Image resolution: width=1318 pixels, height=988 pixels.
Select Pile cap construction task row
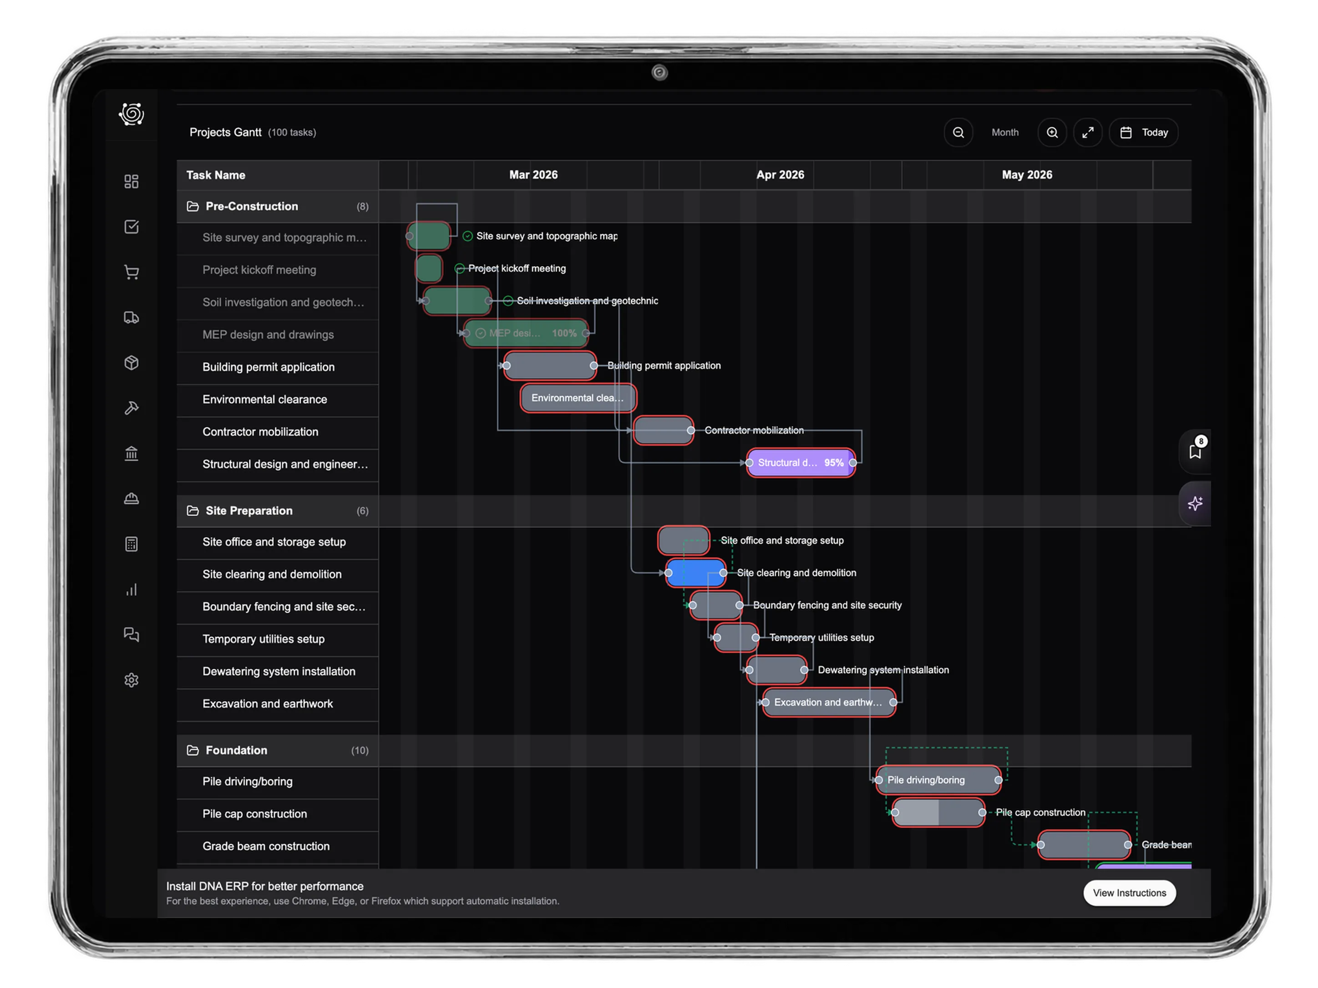(x=278, y=814)
